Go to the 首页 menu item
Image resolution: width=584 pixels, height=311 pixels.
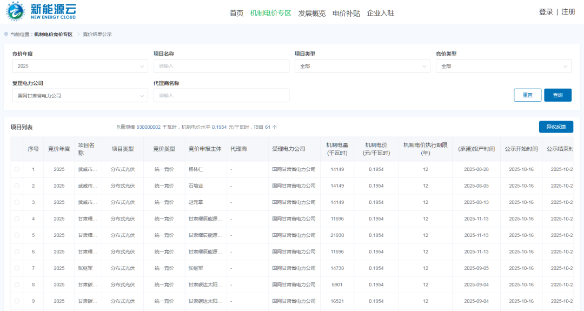click(x=236, y=13)
